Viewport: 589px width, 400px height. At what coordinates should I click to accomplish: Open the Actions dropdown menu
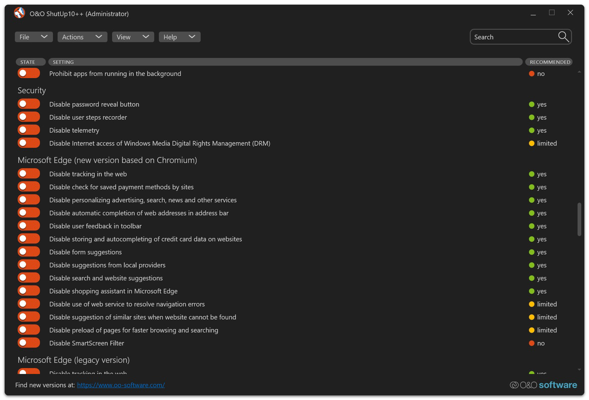pos(82,37)
